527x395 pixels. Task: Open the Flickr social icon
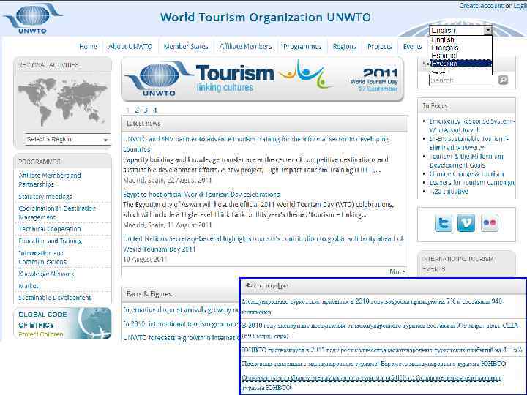[x=490, y=222]
